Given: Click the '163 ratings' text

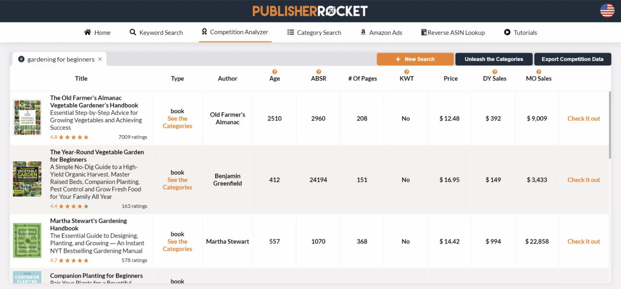Looking at the screenshot, I should point(134,206).
